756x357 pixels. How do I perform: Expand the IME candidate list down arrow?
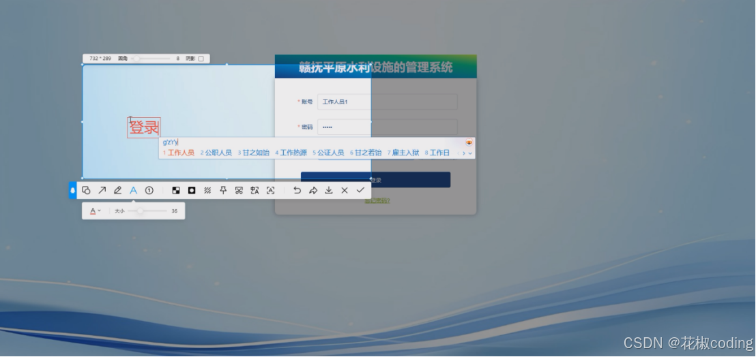471,153
